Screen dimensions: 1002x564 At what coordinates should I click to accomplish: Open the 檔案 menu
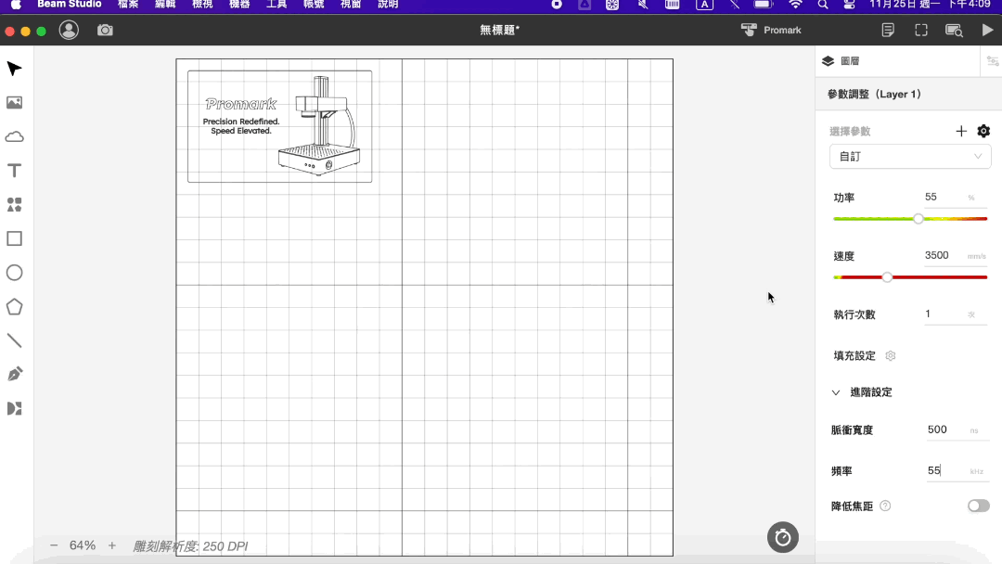pyautogui.click(x=128, y=5)
